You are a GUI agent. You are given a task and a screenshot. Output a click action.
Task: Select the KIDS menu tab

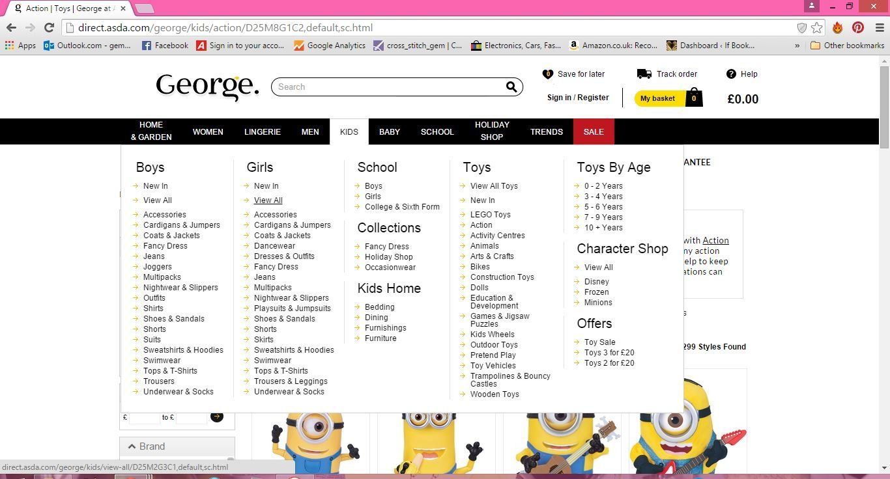(x=349, y=131)
